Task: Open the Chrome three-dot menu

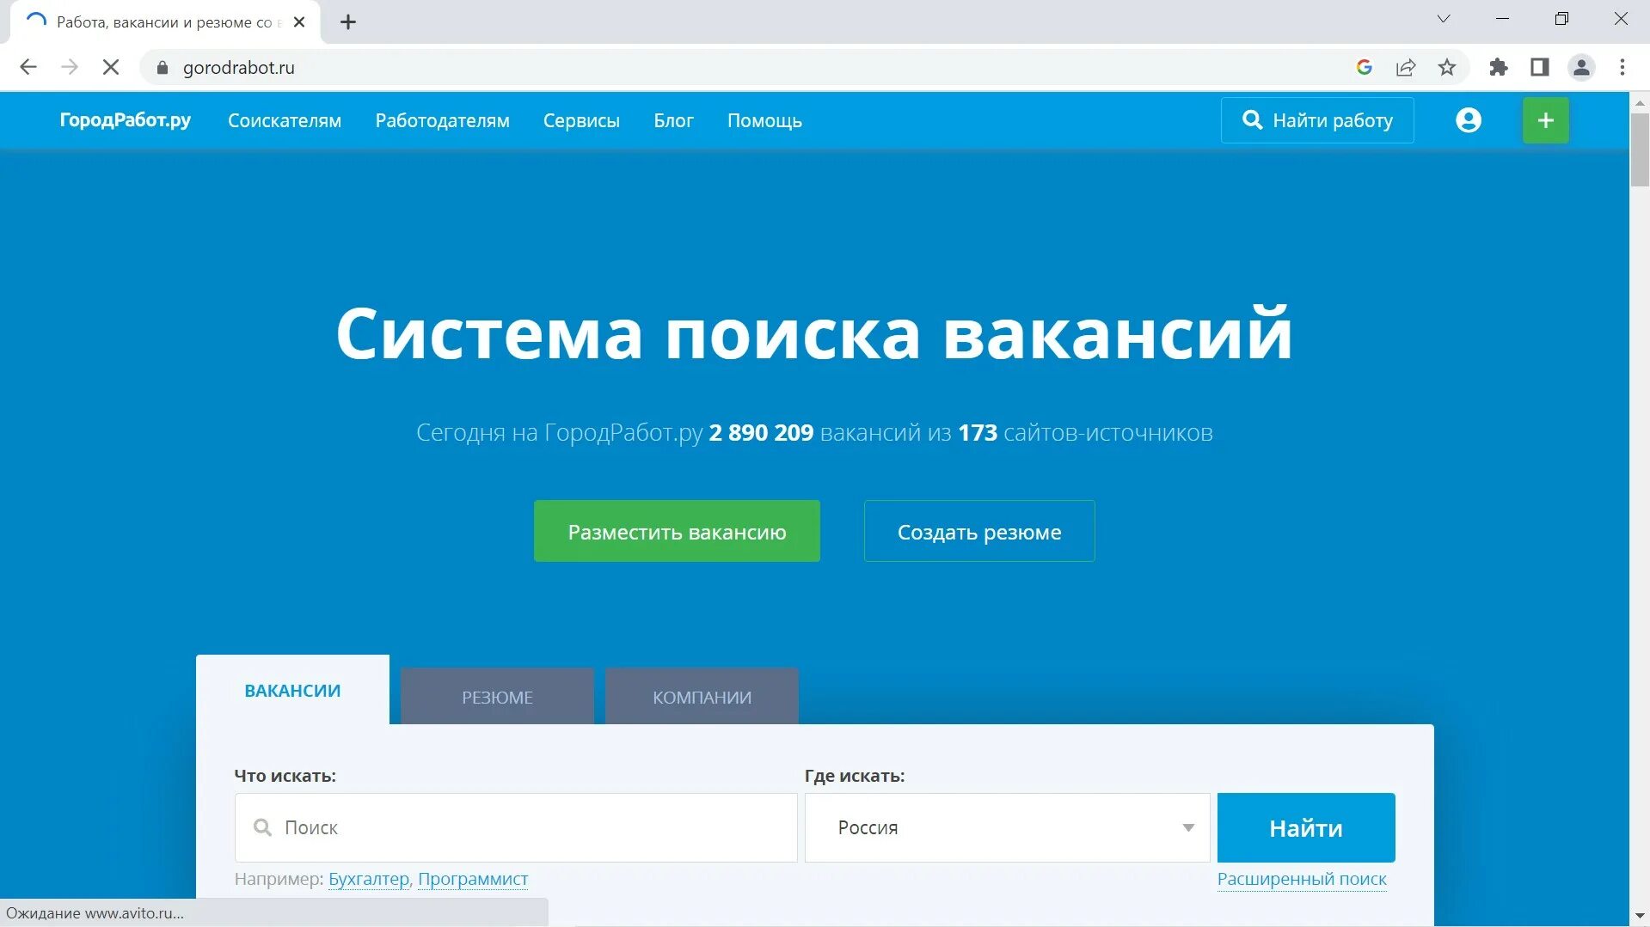Action: [x=1622, y=67]
